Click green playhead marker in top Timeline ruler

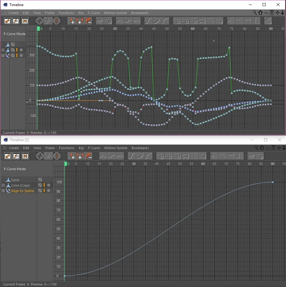pyautogui.click(x=38, y=29)
